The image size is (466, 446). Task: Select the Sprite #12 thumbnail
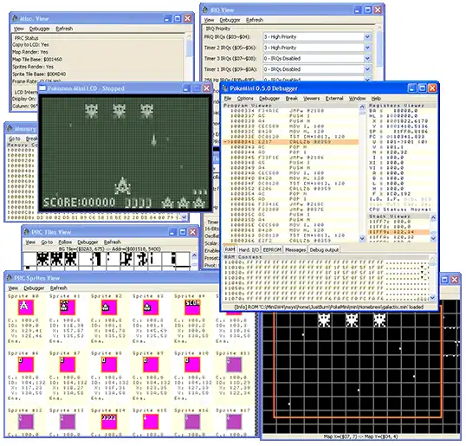26,422
